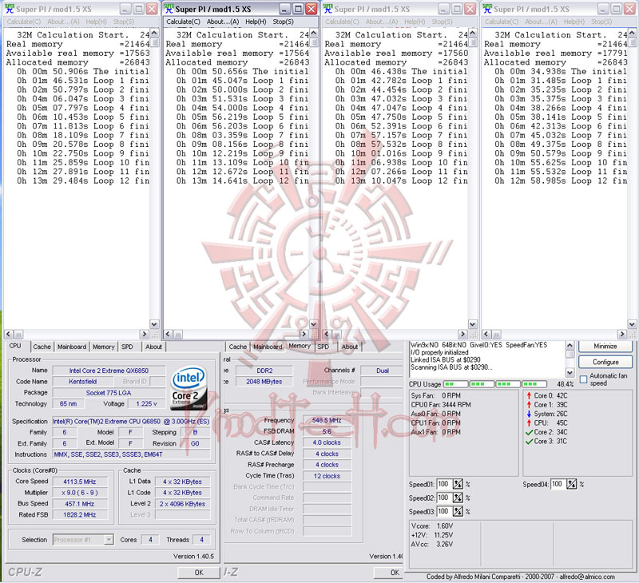Screen dimensions: 639x583
Task: Switch to the Mainboard tab in left CPU-Z
Action: [x=72, y=347]
